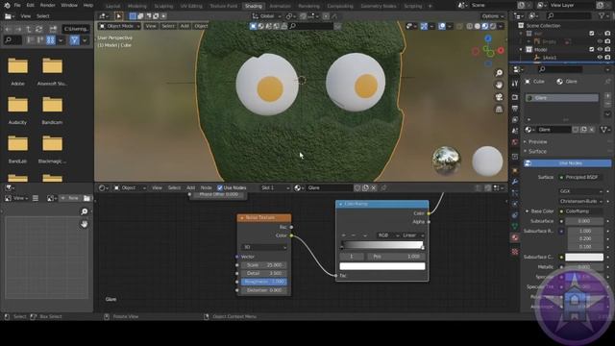Open the Material properties tab icon

click(x=515, y=237)
